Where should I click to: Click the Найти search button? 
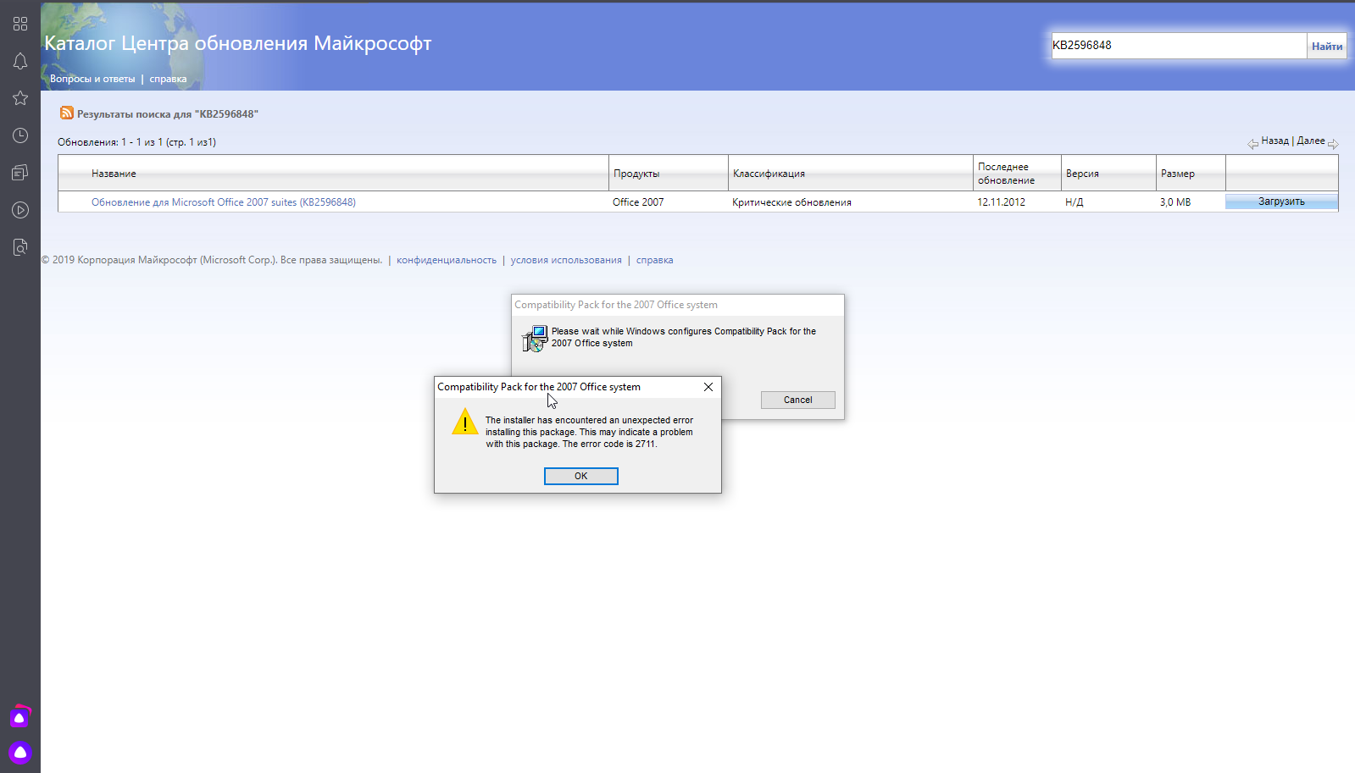tap(1326, 46)
